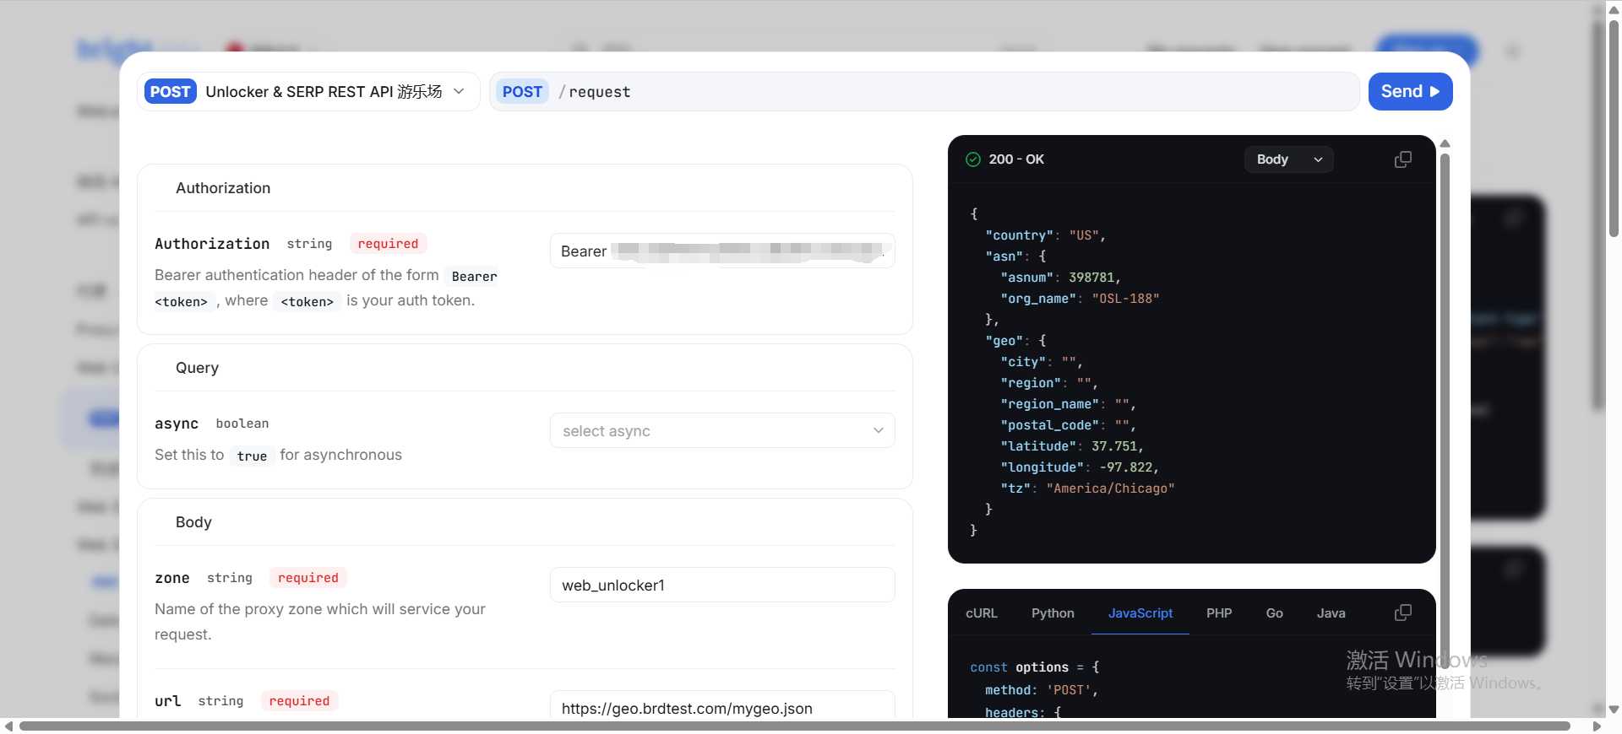
Task: Open the Body response view dropdown
Action: pos(1288,159)
